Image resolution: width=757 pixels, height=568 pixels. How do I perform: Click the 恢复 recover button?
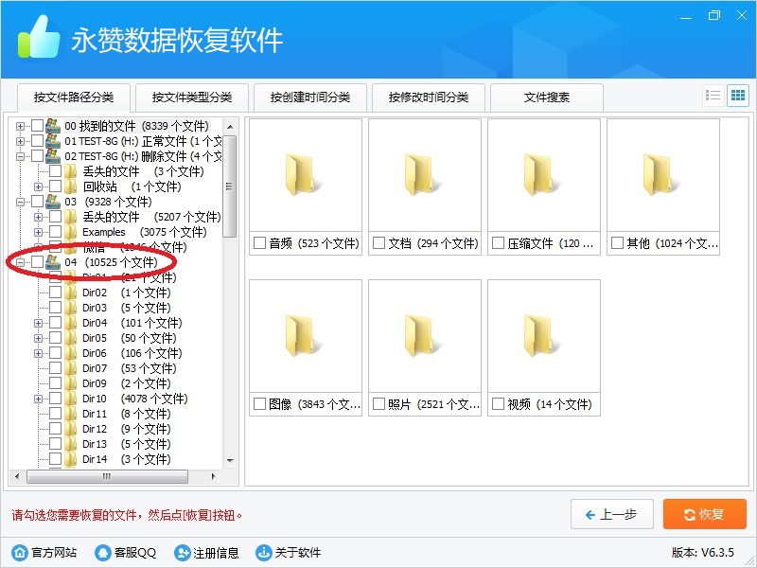[x=704, y=514]
